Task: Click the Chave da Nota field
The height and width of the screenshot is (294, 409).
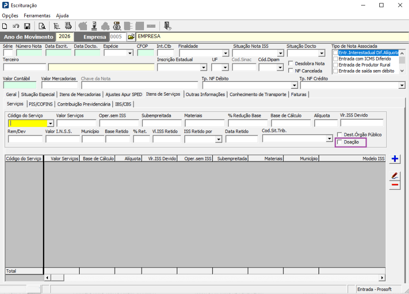Action: pyautogui.click(x=140, y=85)
